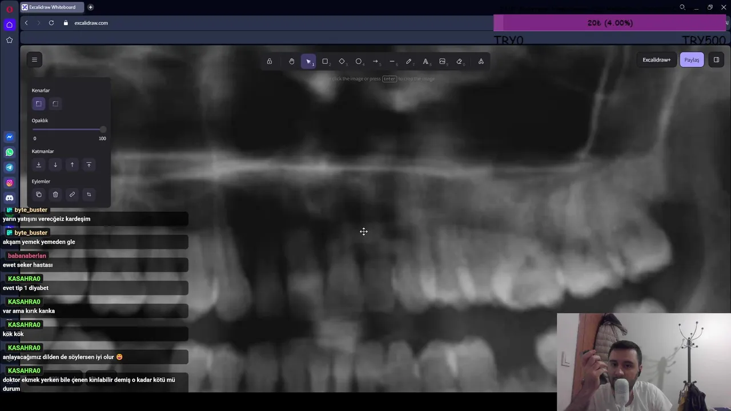This screenshot has height=411, width=731.
Task: Duplicate the selected image
Action: click(x=38, y=195)
